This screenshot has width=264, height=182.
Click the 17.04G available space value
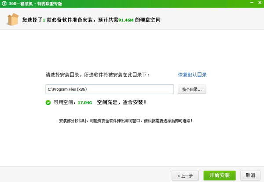pos(84,103)
